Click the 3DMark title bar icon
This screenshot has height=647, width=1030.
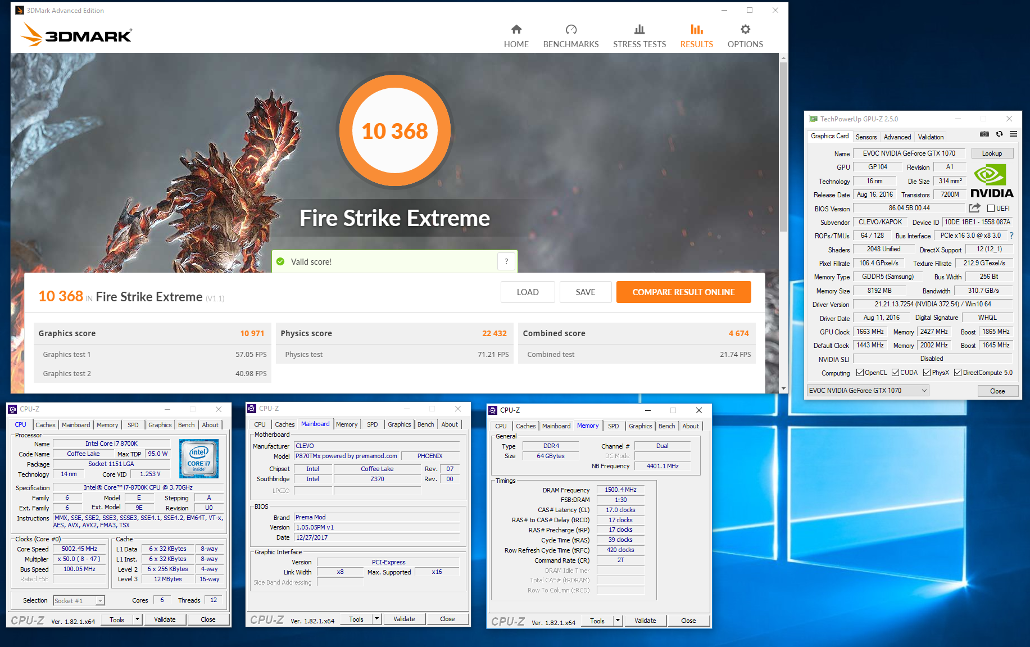tap(20, 10)
